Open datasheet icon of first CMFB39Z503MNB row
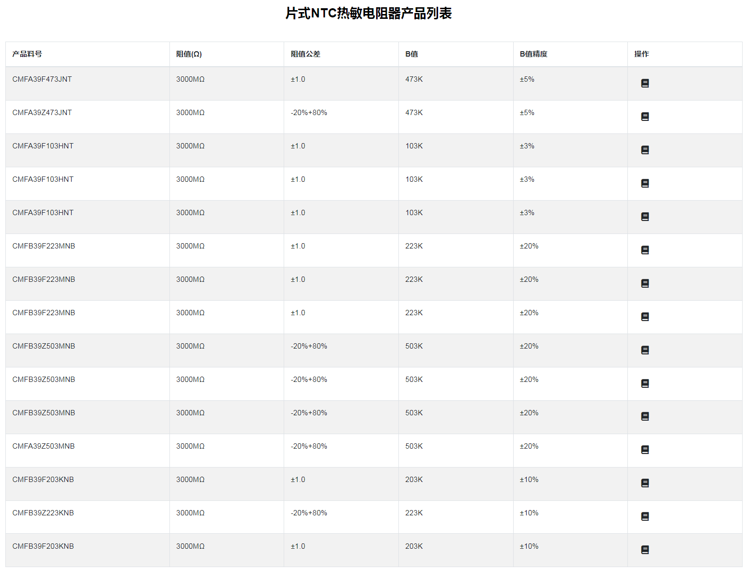 (645, 350)
